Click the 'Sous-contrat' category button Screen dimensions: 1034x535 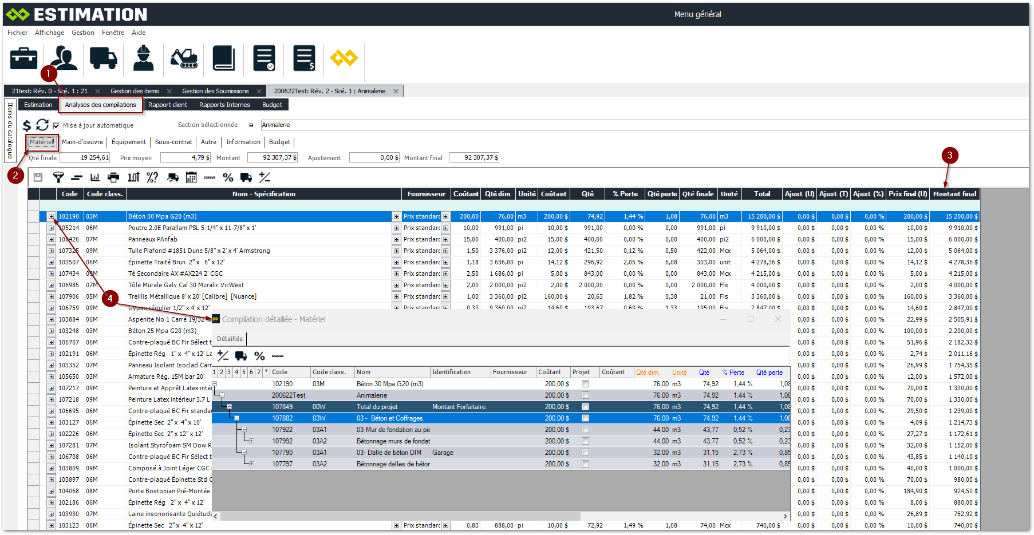(173, 142)
